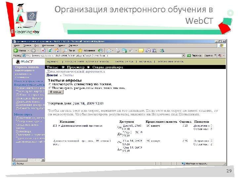Click the yellow note toolbar icon

click(x=141, y=50)
